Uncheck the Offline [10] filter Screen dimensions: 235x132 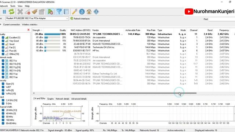3,54
